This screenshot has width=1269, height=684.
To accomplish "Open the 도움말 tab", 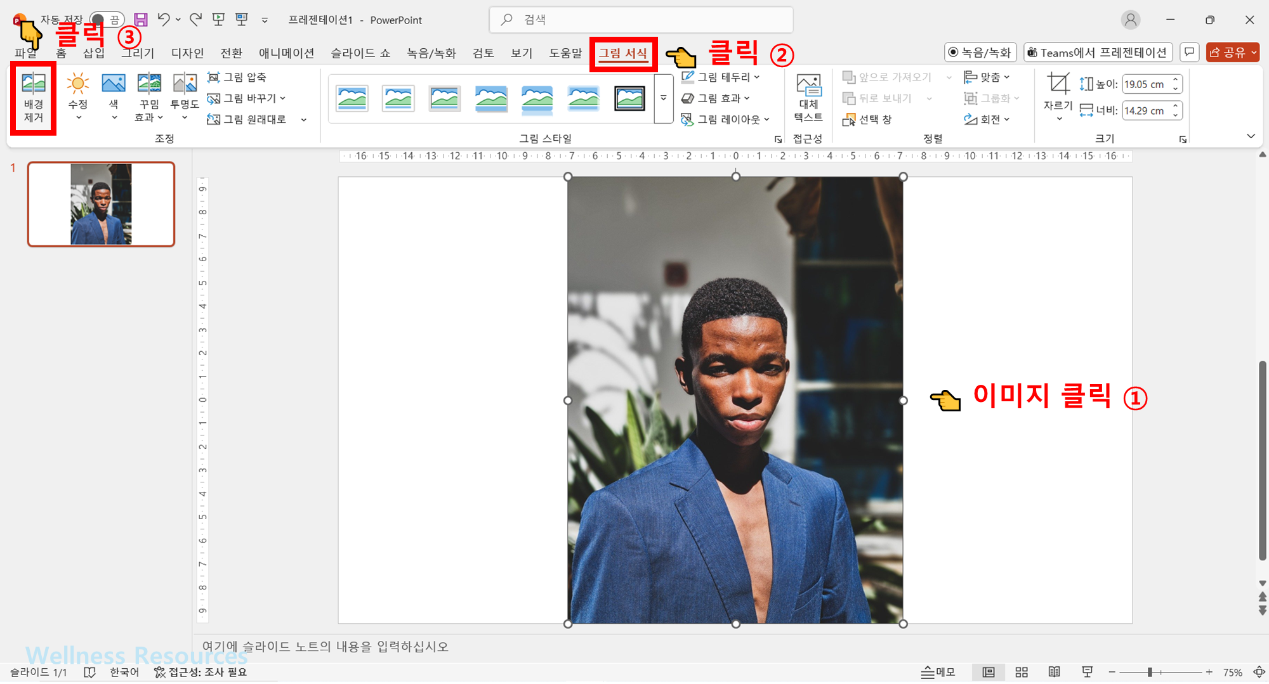I will (565, 53).
